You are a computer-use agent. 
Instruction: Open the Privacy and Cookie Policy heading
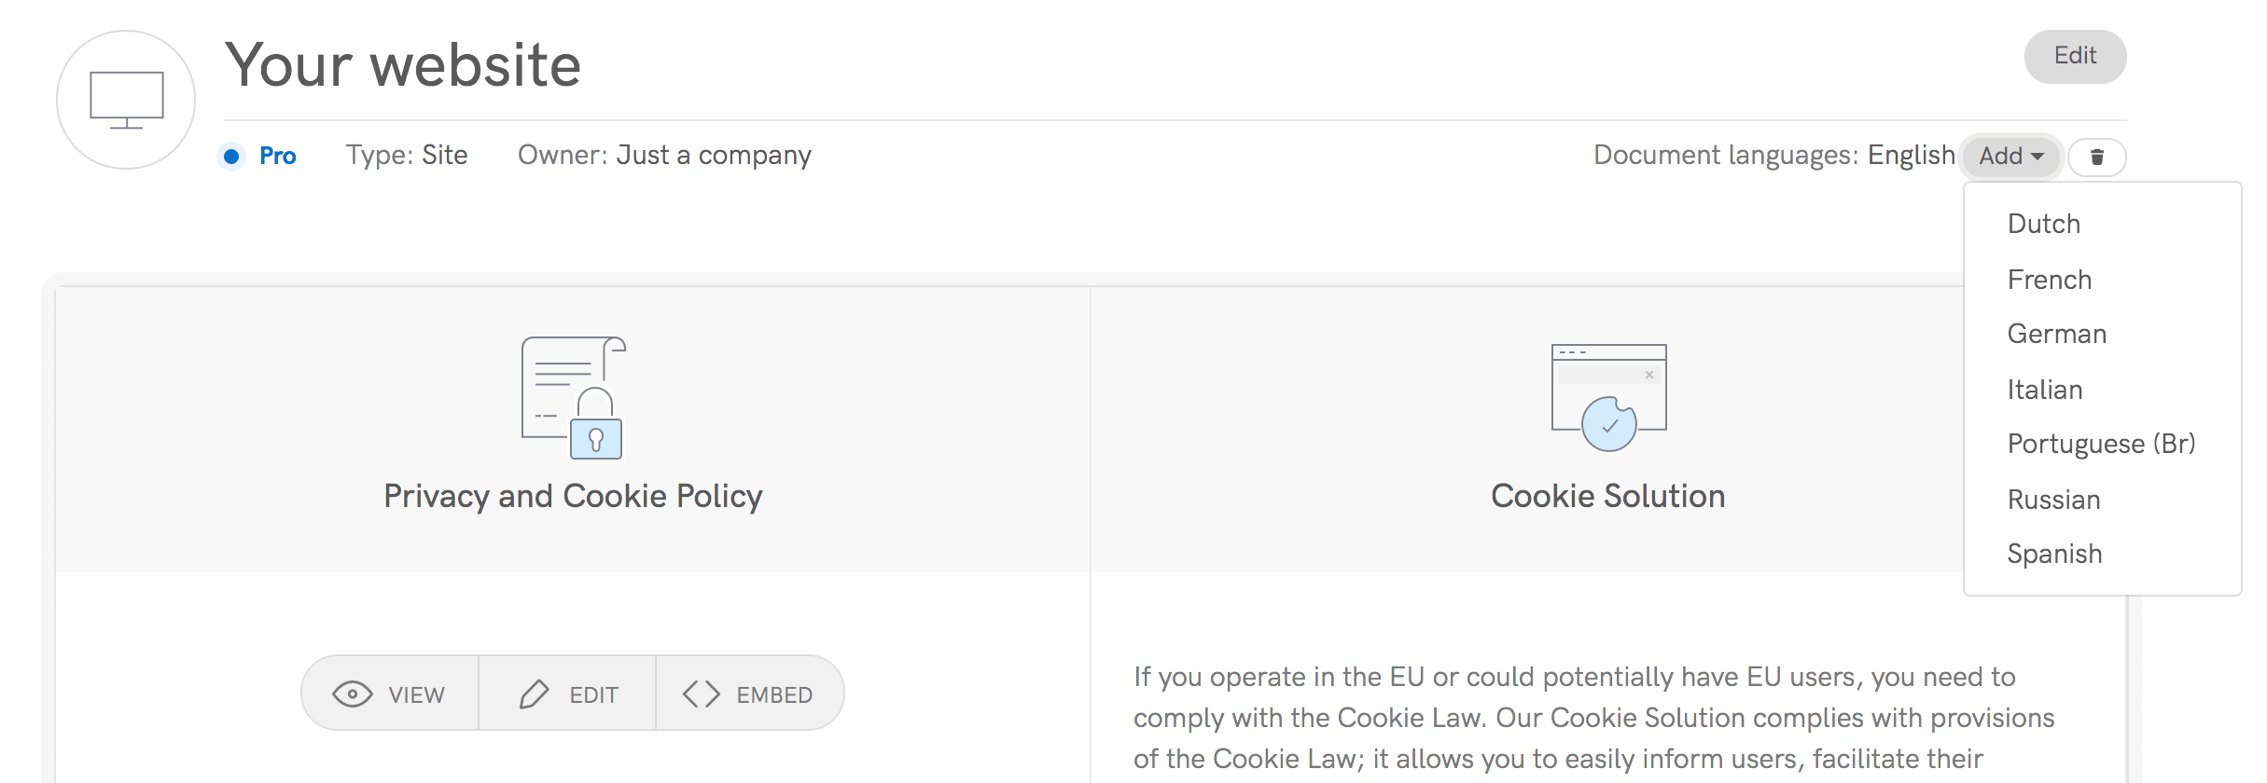pos(573,496)
